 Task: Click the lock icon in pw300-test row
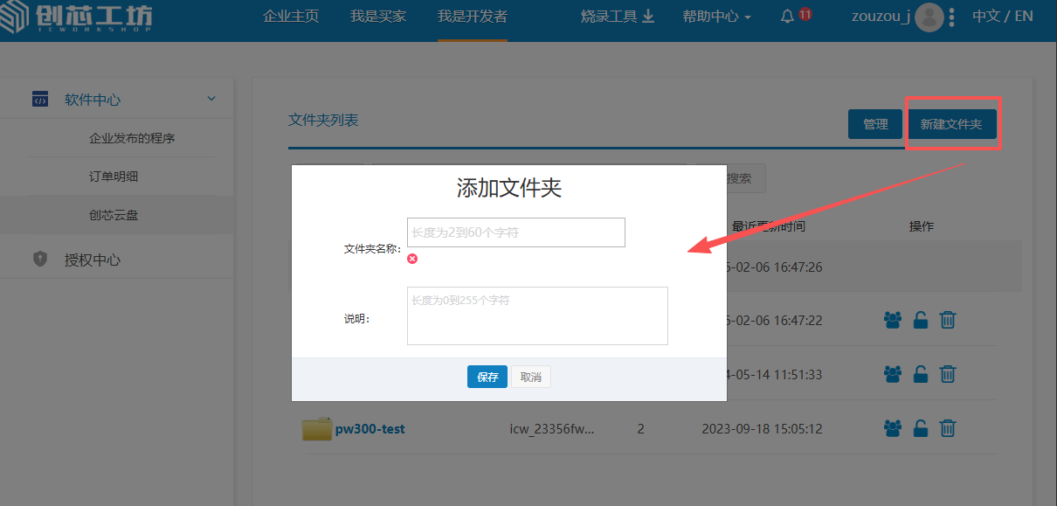coord(921,428)
